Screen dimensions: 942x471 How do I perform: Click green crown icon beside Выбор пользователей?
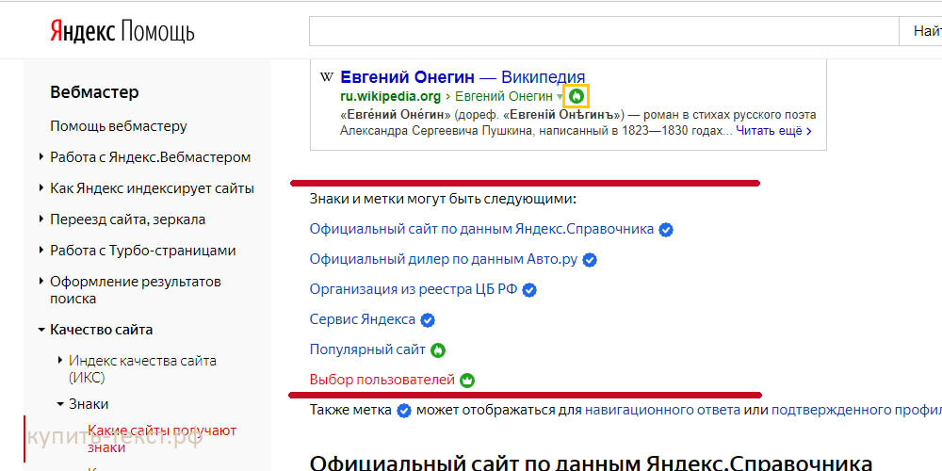467,381
